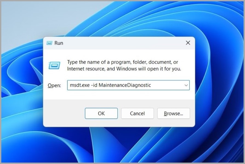Click the 'Run' title text
The width and height of the screenshot is (245, 164).
[x=59, y=43]
